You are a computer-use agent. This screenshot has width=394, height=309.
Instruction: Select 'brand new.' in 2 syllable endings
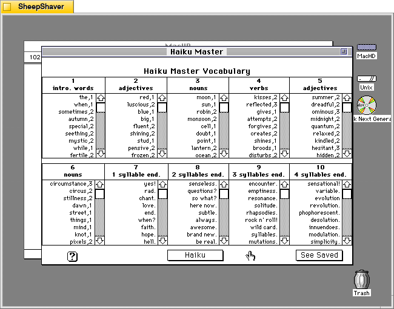202,235
